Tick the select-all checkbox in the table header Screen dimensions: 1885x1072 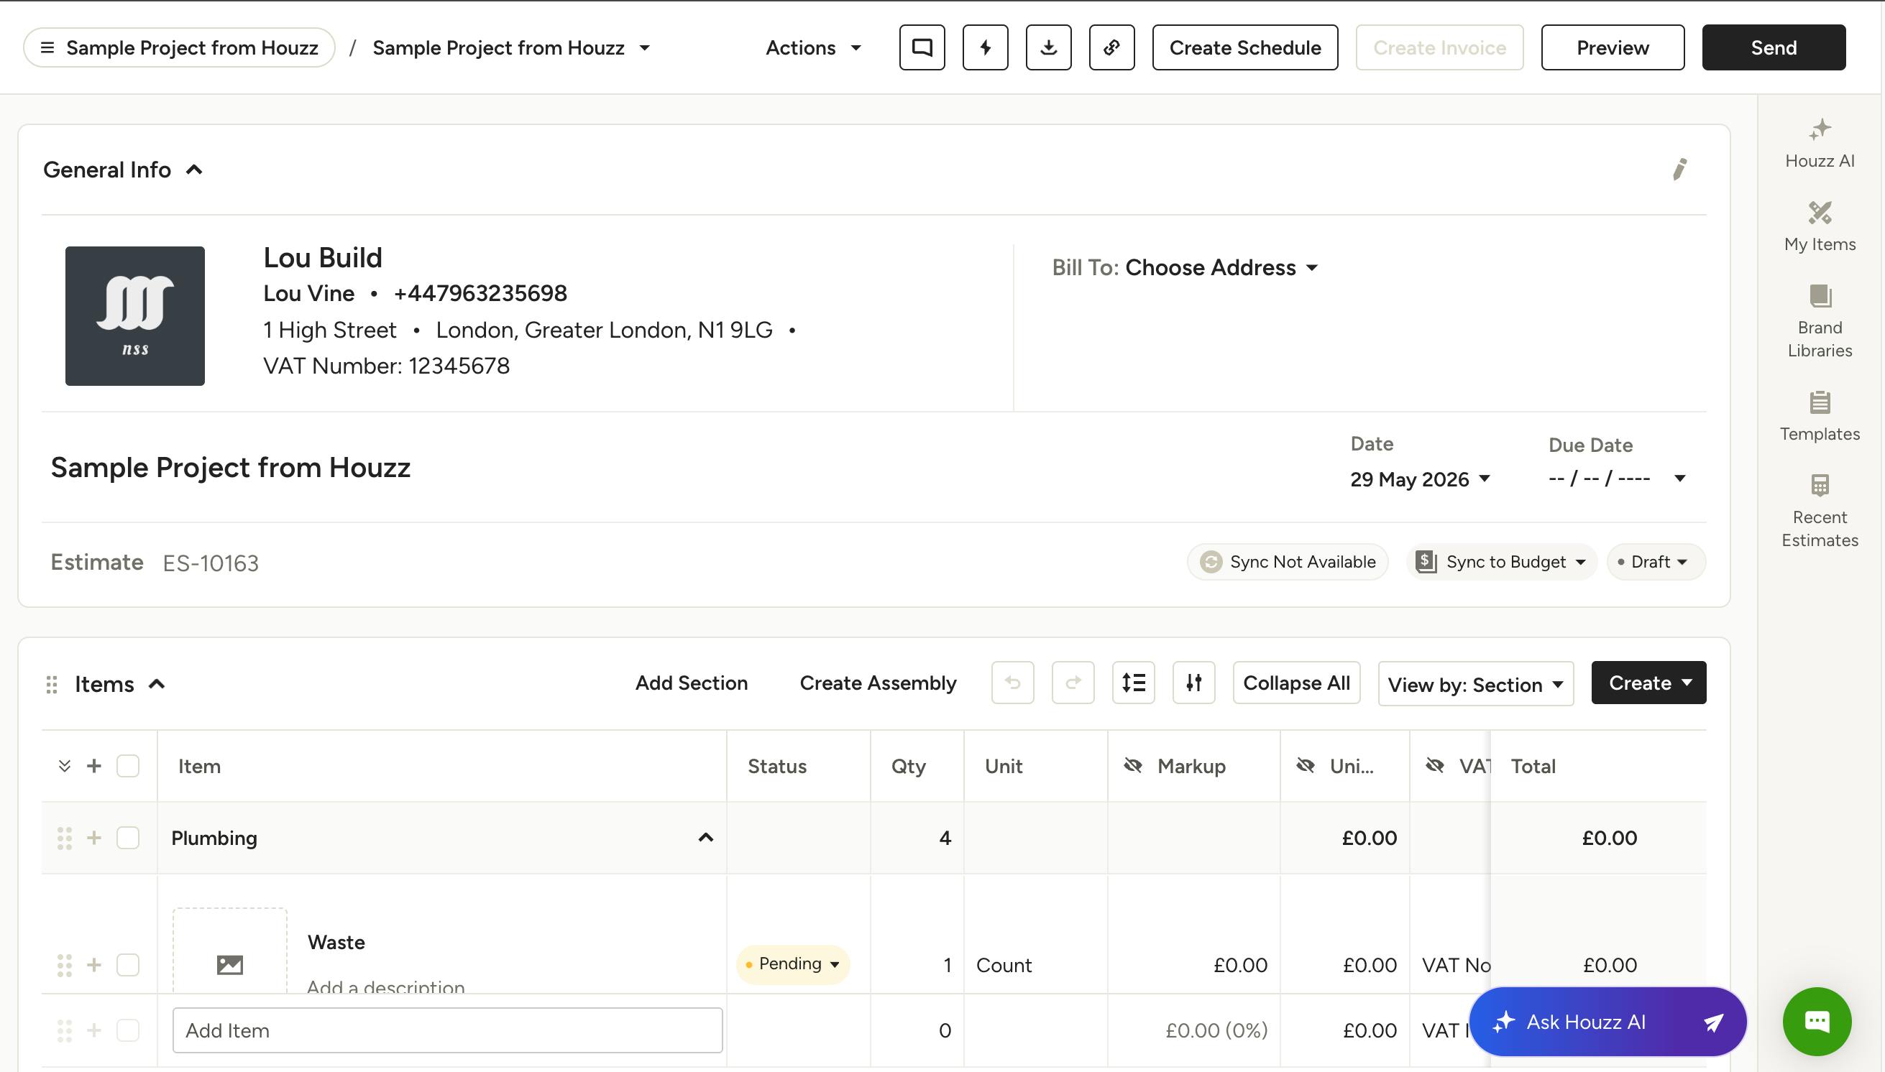[x=128, y=766]
